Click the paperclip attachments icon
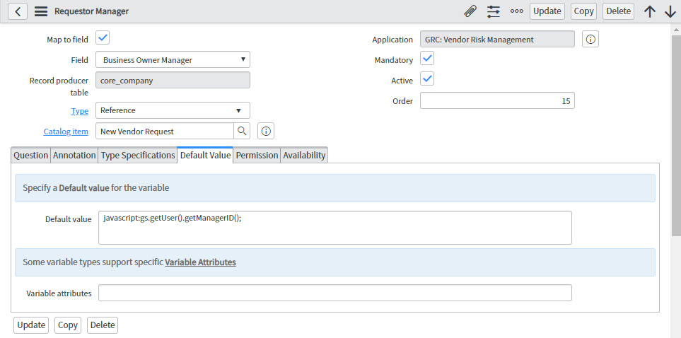 pos(470,11)
